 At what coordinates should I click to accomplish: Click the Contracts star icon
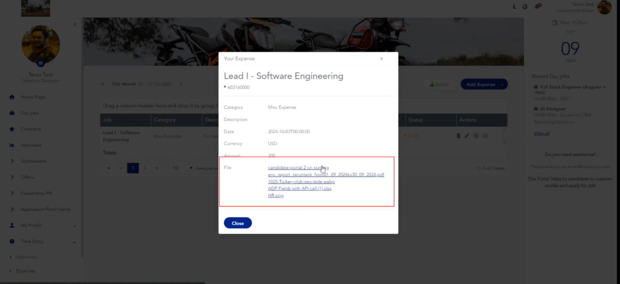coord(12,129)
